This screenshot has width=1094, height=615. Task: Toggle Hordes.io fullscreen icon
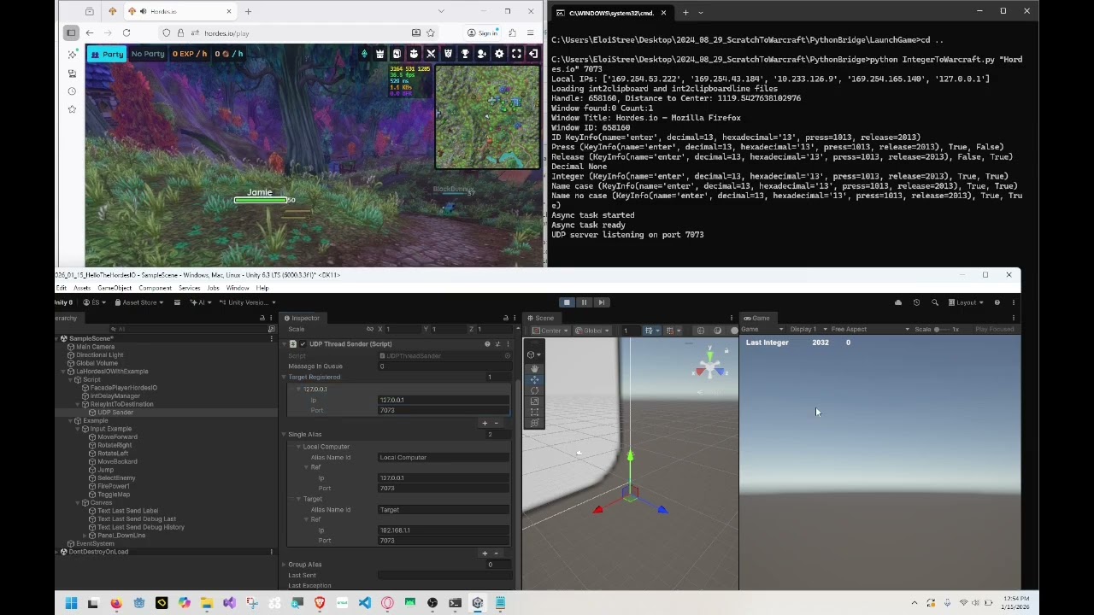tap(516, 54)
